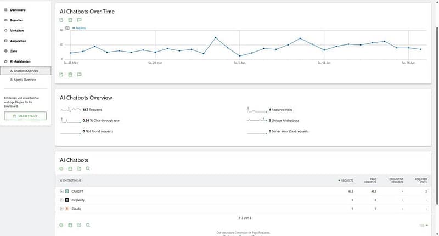Click the AI Chatbot Name column header
The width and height of the screenshot is (439, 236).
(71, 181)
